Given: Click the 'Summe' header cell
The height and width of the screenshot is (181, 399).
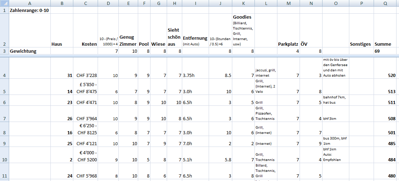Looking at the screenshot, I should [386, 44].
